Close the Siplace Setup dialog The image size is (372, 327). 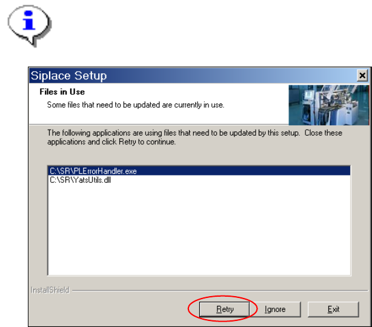coord(362,76)
